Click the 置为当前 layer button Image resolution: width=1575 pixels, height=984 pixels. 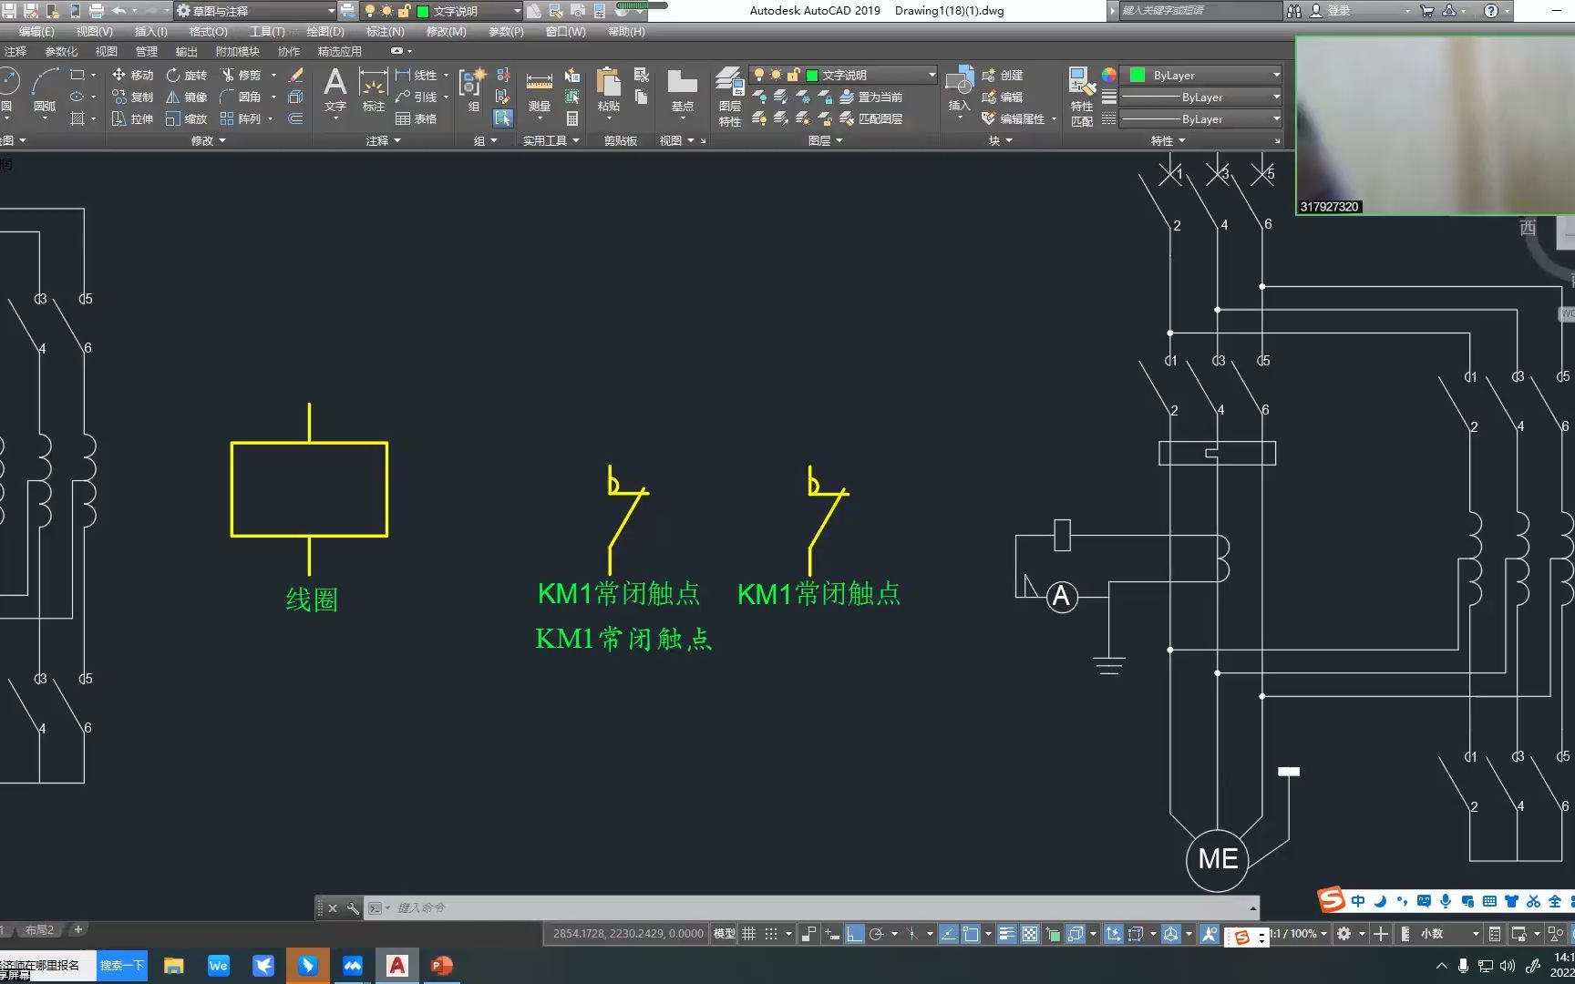point(871,97)
